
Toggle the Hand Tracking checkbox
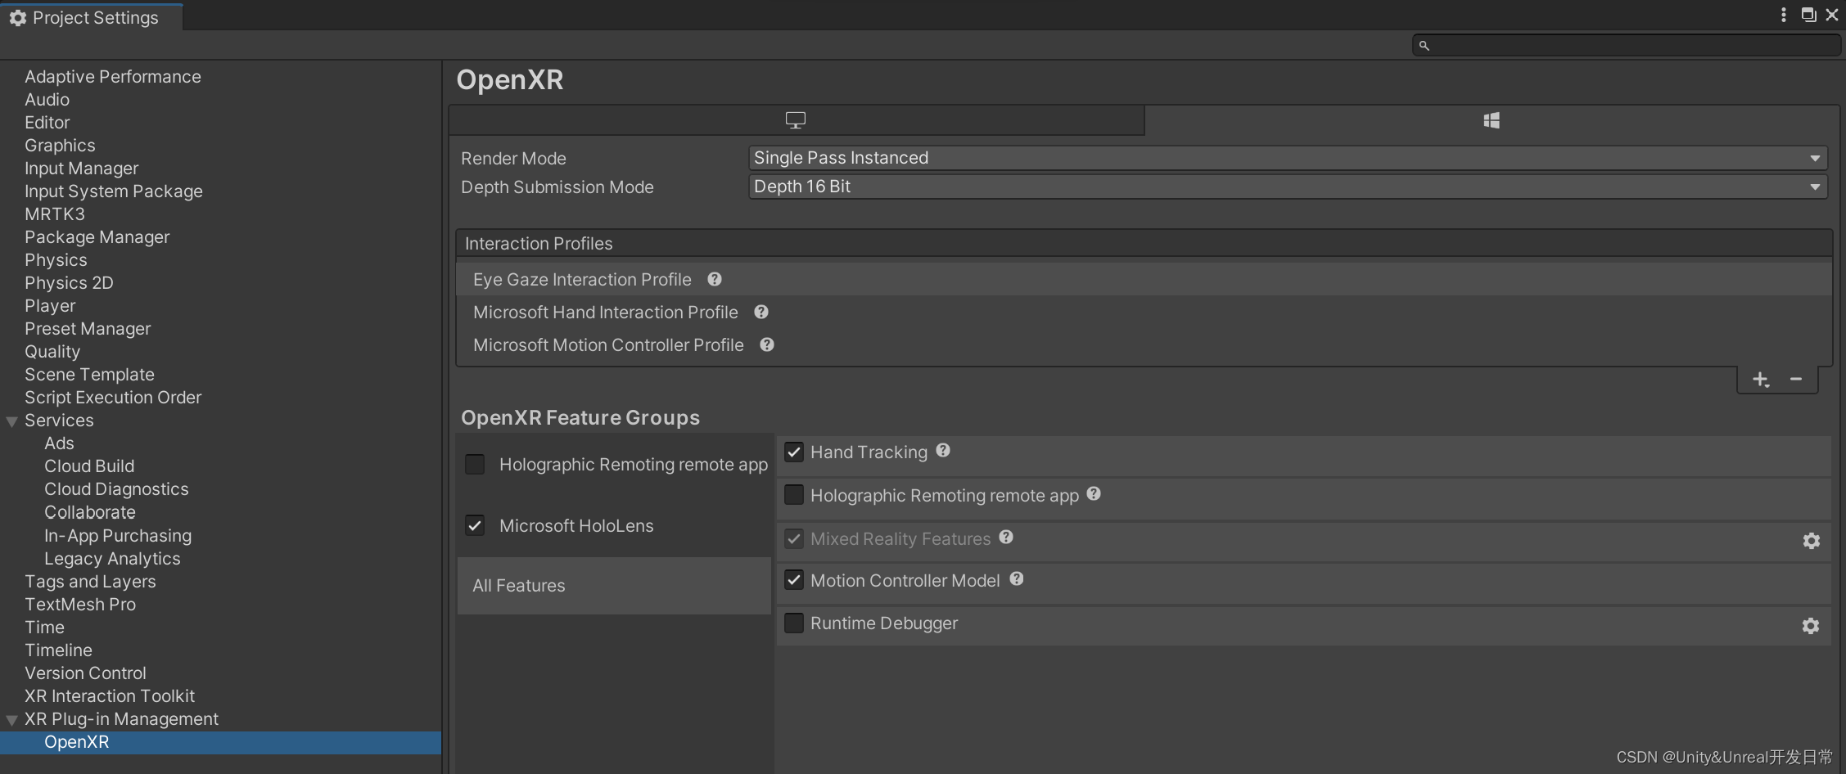coord(794,452)
